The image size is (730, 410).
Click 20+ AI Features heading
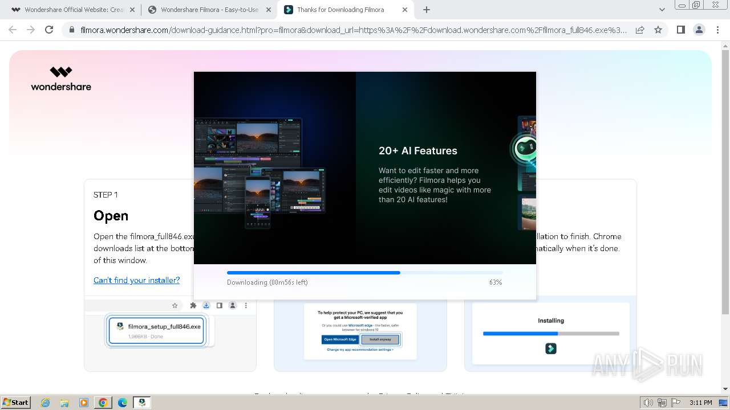click(418, 151)
